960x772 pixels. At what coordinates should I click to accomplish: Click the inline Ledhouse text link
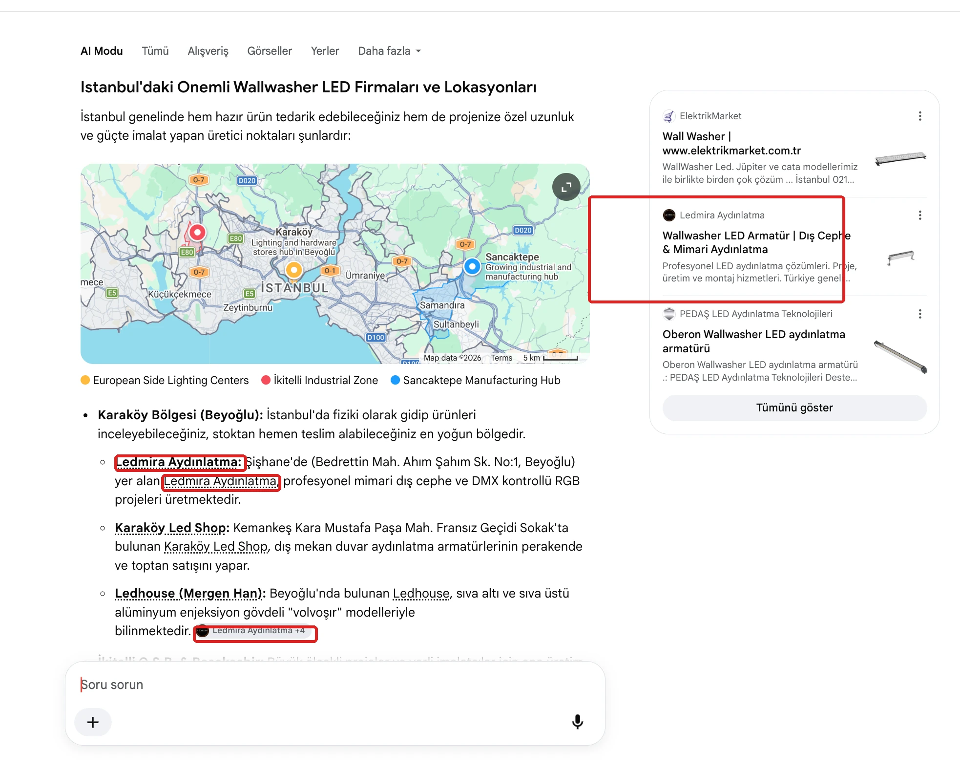coord(421,594)
